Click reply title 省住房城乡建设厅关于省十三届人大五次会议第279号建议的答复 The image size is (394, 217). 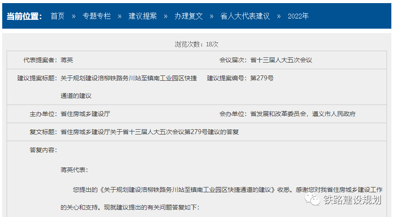(x=149, y=132)
